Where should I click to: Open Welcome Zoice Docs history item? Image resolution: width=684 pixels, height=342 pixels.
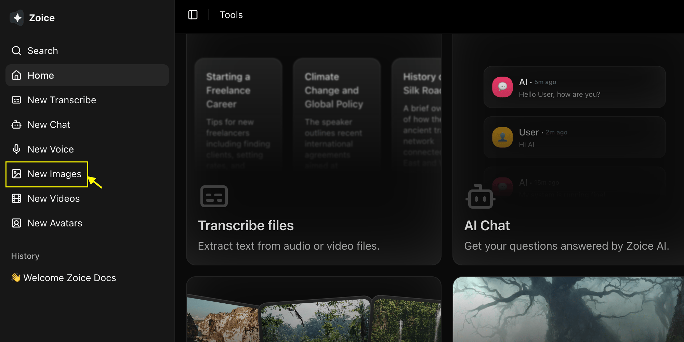coord(87,278)
